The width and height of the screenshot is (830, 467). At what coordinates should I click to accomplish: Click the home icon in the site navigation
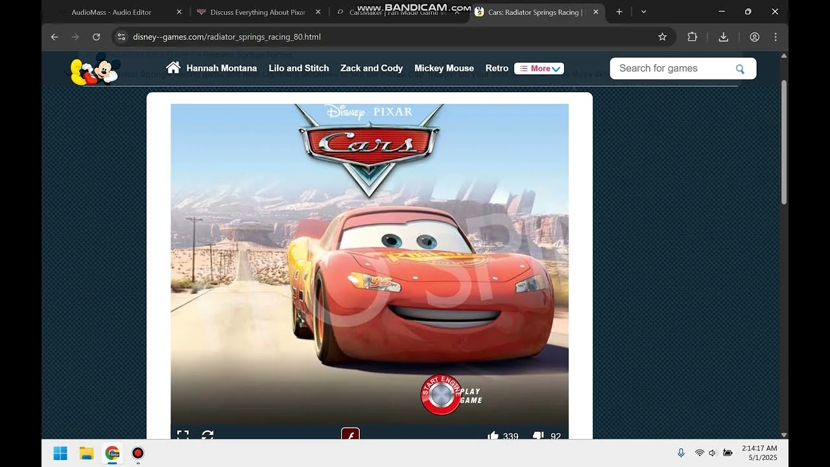pos(172,67)
